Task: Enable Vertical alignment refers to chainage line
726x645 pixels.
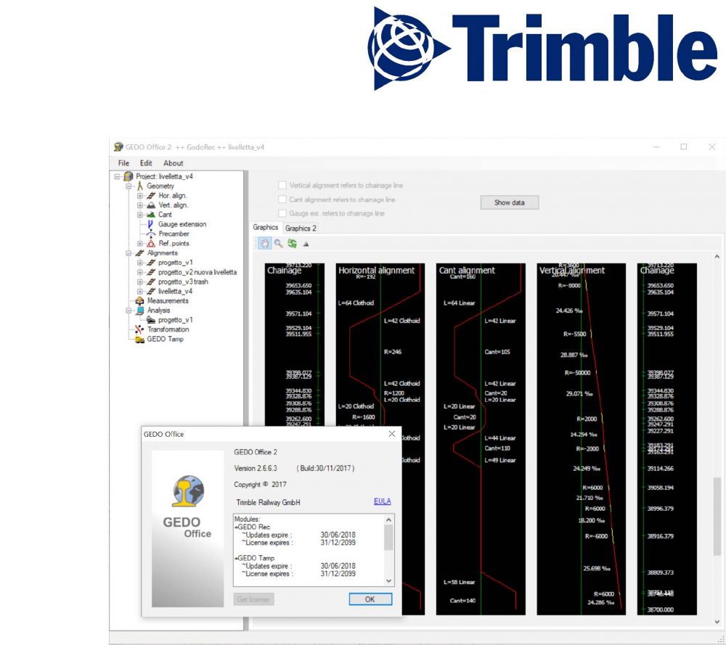Action: point(282,185)
